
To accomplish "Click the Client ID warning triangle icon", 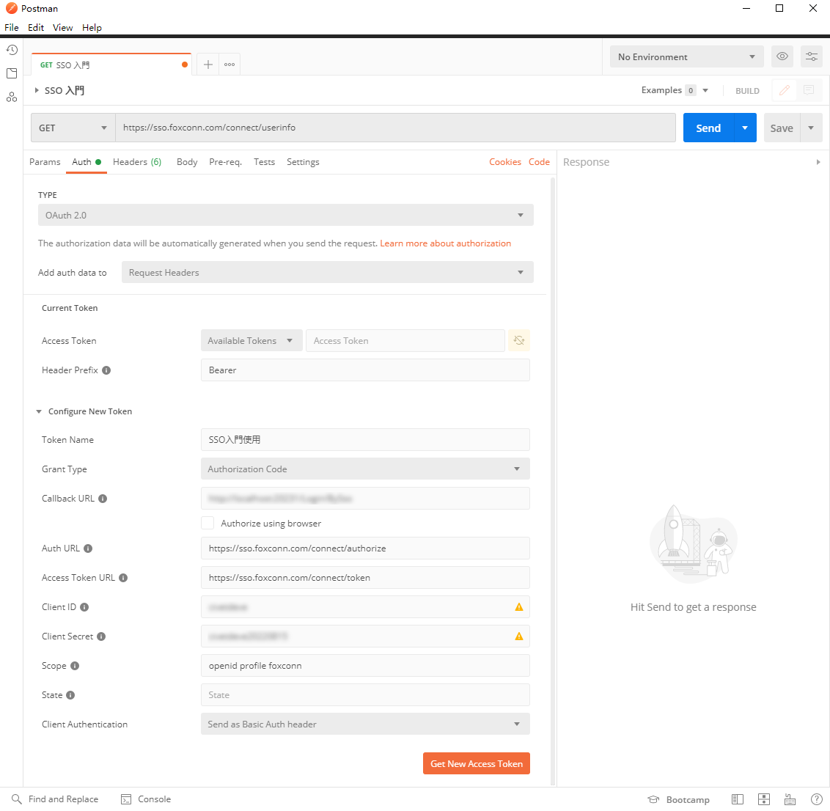I will click(x=519, y=607).
